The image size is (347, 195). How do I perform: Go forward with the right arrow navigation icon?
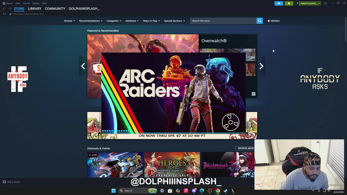[x=10, y=9]
